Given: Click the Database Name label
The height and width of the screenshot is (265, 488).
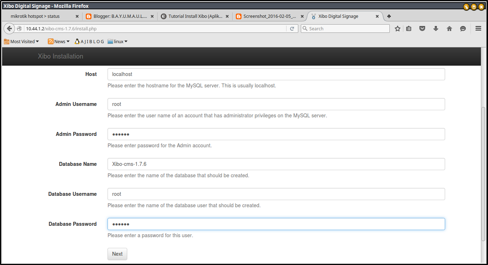Looking at the screenshot, I should pos(78,164).
